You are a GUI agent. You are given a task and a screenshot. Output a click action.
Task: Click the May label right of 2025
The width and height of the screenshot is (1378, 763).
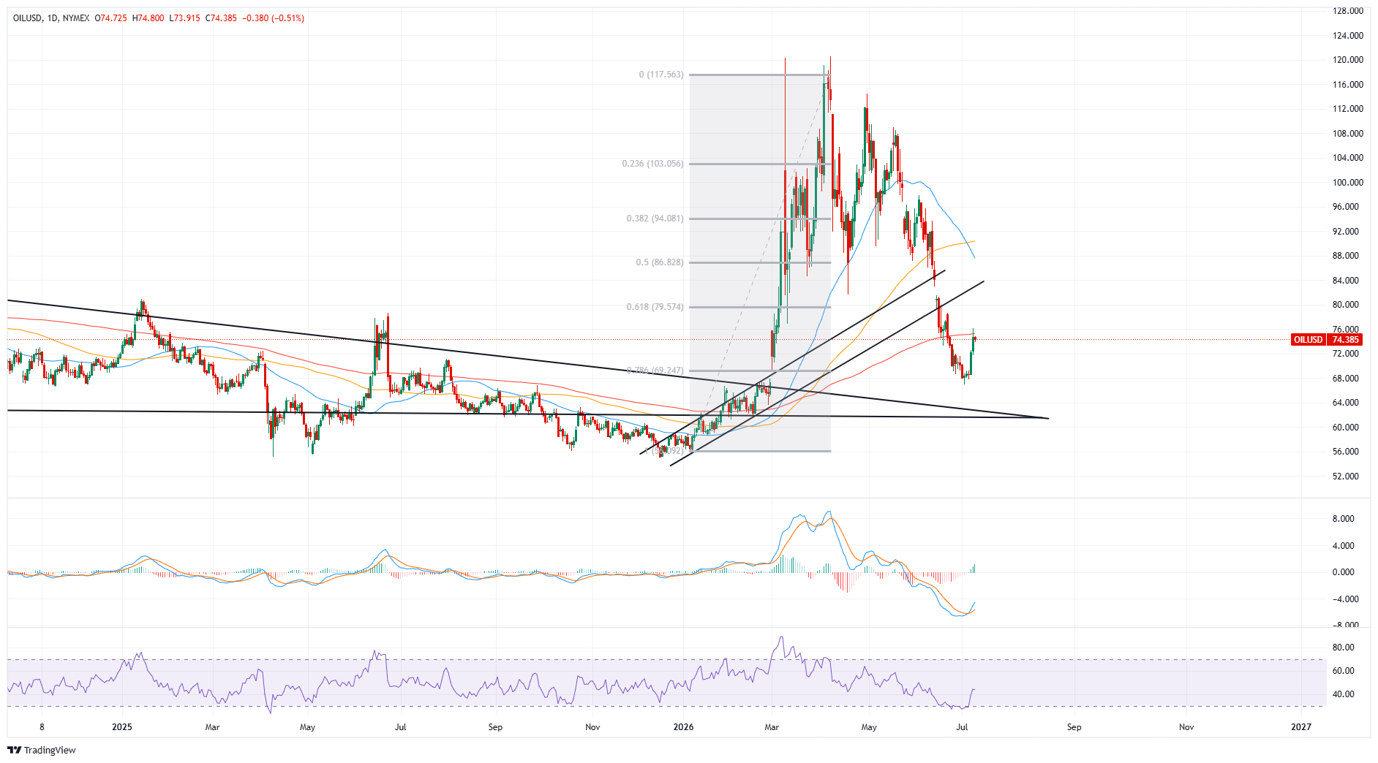(307, 727)
